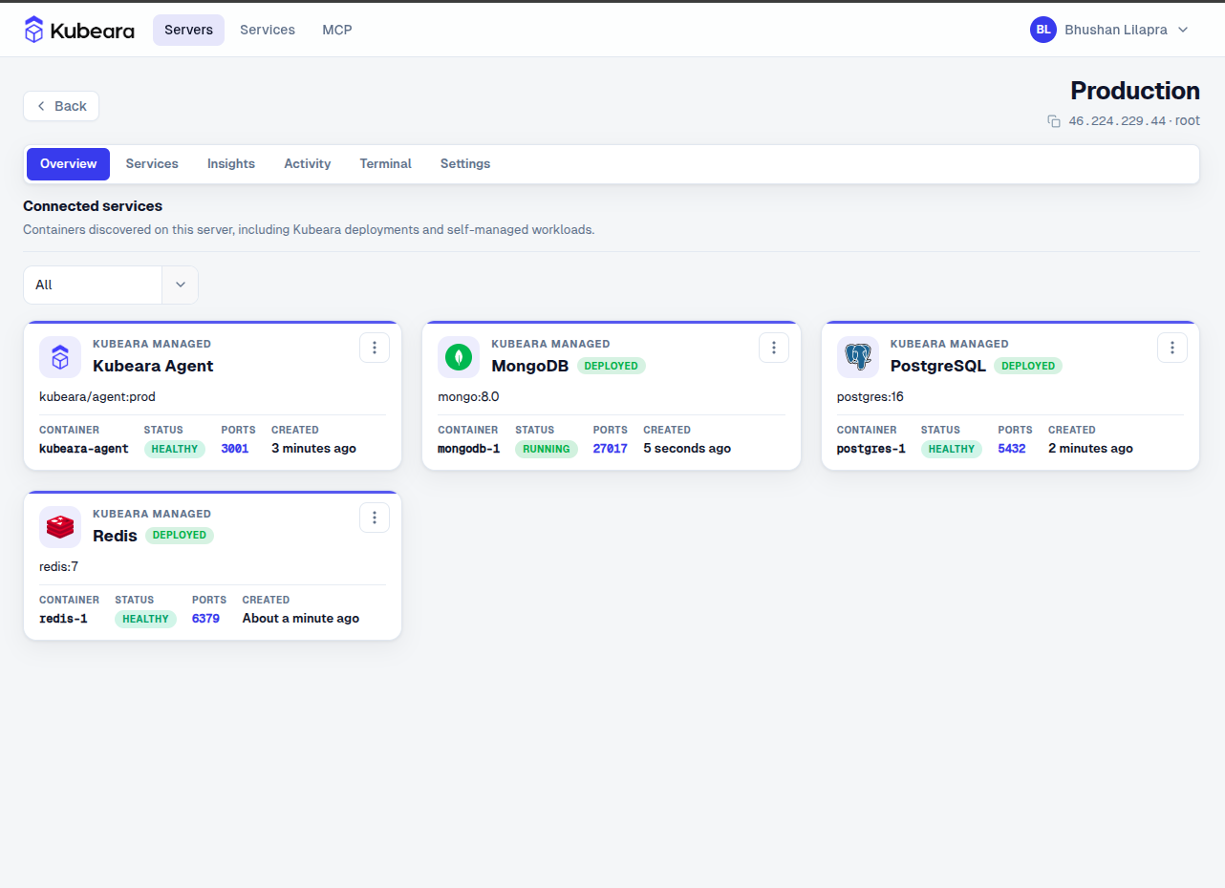Viewport: 1225px width, 888px height.
Task: Click the DEPLOYED badge next to MongoDB
Action: 612,366
